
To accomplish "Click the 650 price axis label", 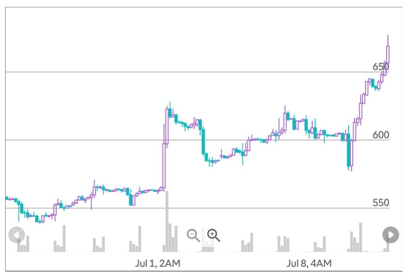I will 381,67.
